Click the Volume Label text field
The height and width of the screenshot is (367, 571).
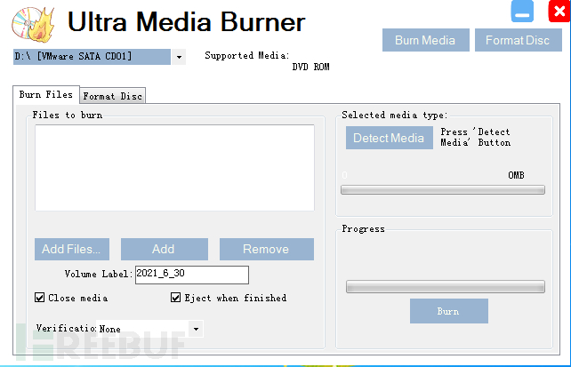pos(191,274)
